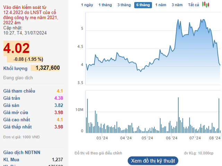Select the Khối lượng value 1,327,600
Viewport: 222px width, 166px height.
coord(45,68)
